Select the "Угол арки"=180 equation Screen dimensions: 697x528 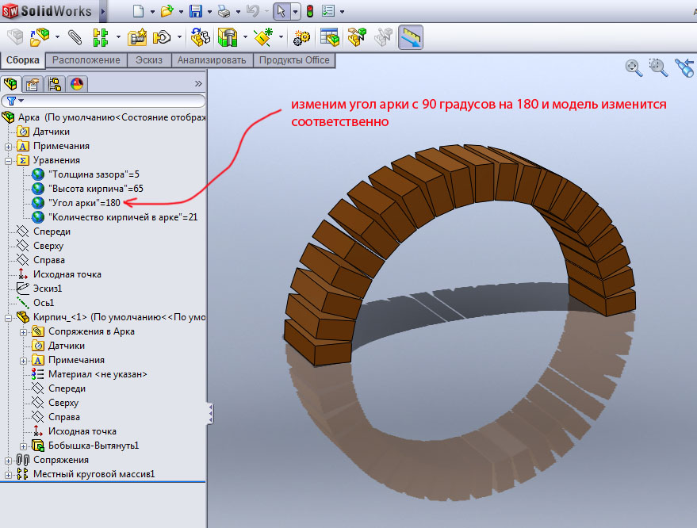point(84,203)
